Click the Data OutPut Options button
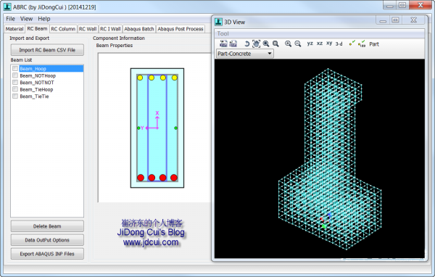Image resolution: width=435 pixels, height=277 pixels. coord(47,240)
